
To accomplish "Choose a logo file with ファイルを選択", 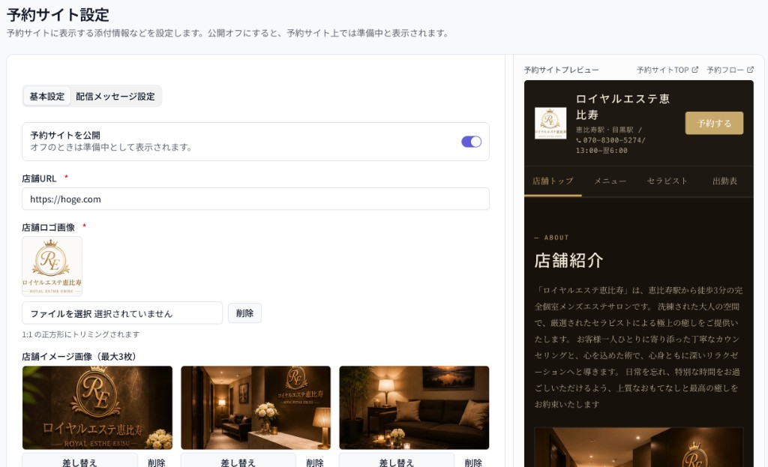I will [x=122, y=313].
